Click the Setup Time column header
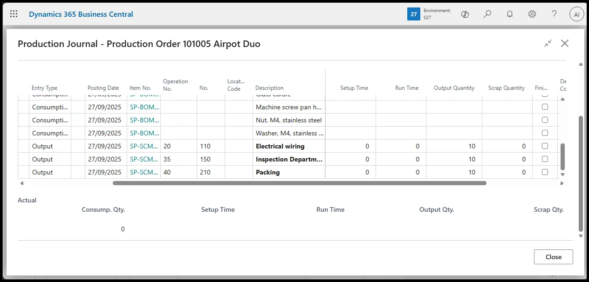This screenshot has height=282, width=589. (354, 88)
